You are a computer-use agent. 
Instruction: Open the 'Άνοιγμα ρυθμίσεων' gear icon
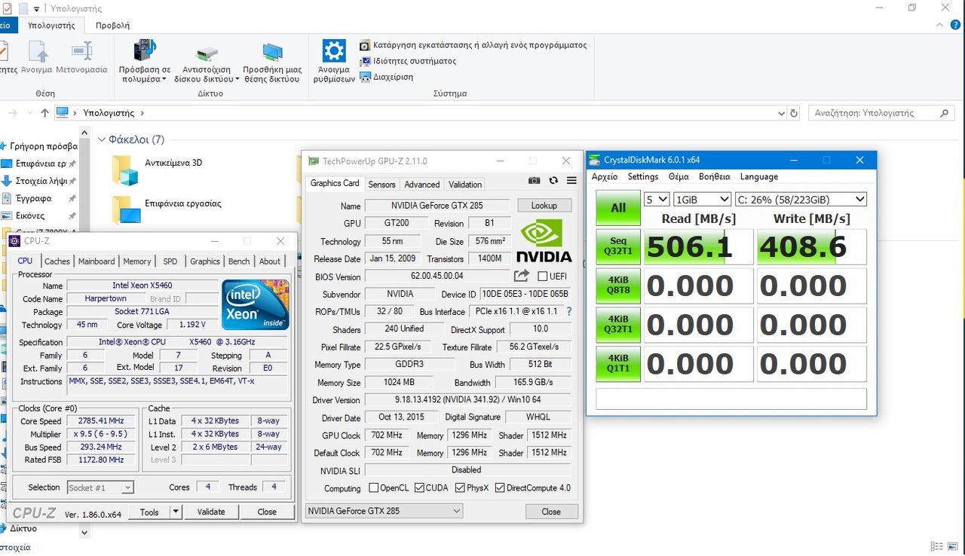tap(334, 52)
